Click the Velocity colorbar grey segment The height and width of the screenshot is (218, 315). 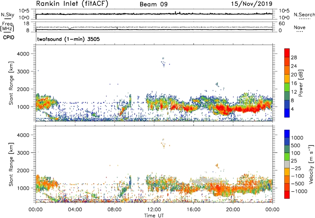(287, 164)
